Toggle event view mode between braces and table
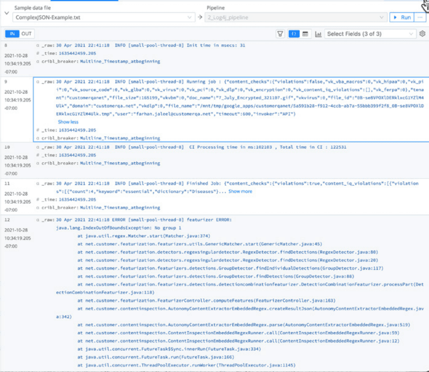Image resolution: width=429 pixels, height=372 pixels. click(x=300, y=33)
